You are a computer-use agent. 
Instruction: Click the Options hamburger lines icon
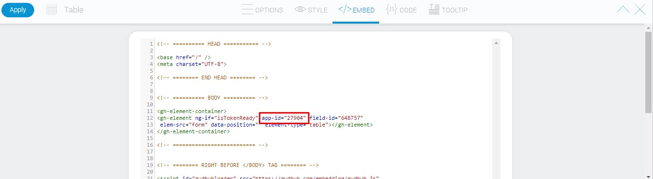247,10
